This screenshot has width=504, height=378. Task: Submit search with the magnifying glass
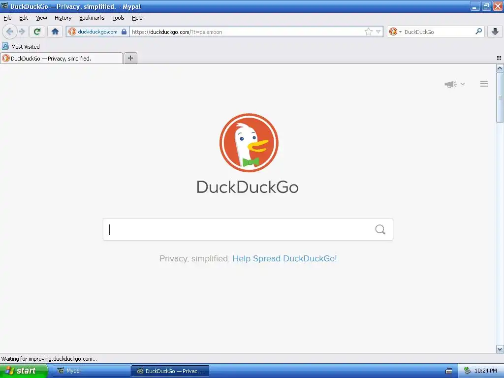tap(380, 229)
